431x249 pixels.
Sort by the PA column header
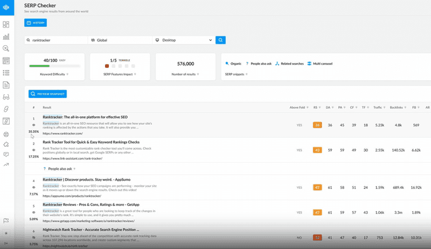pos(342,108)
